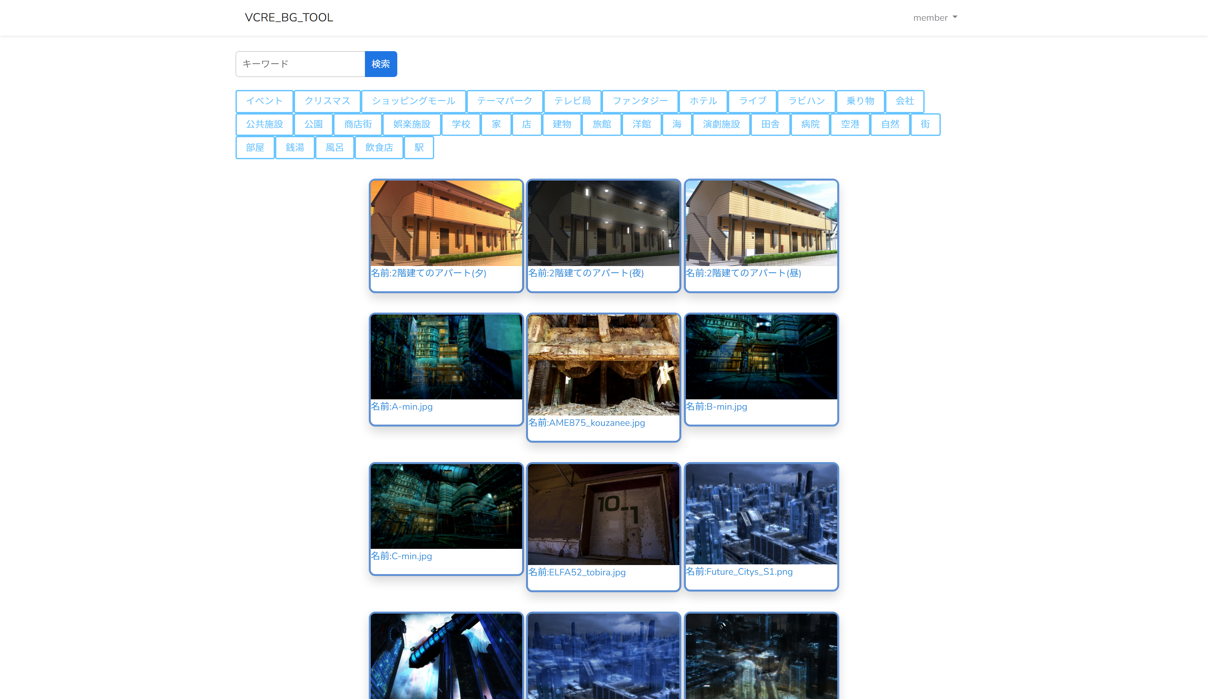The height and width of the screenshot is (699, 1208).
Task: Open the AME875_kouzanee.jpg ruins image
Action: (603, 365)
